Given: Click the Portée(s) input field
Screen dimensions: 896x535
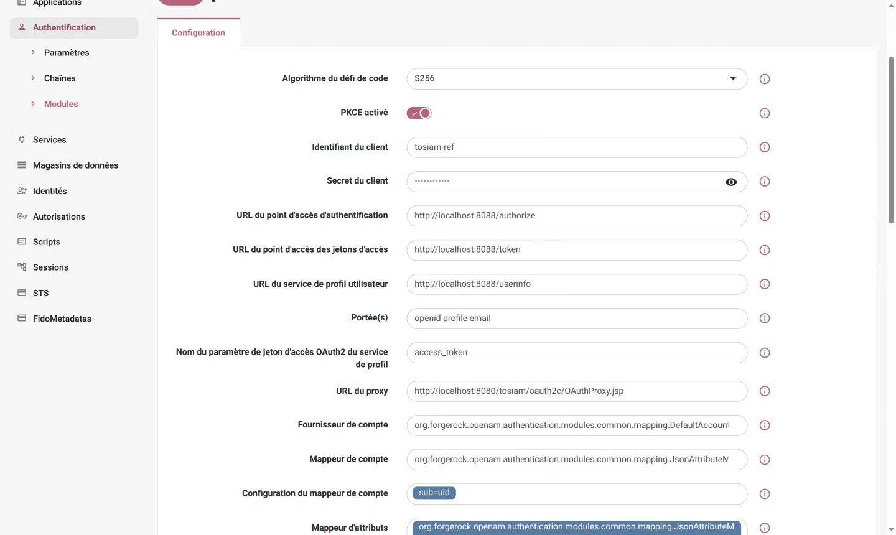Looking at the screenshot, I should coord(577,319).
